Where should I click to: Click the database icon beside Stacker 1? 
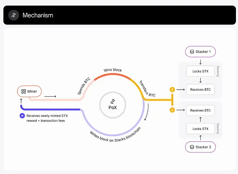point(192,52)
